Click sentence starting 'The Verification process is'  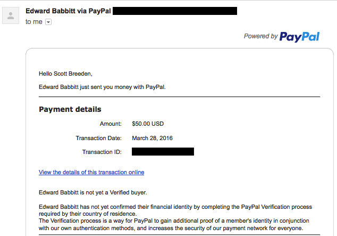click(174, 224)
